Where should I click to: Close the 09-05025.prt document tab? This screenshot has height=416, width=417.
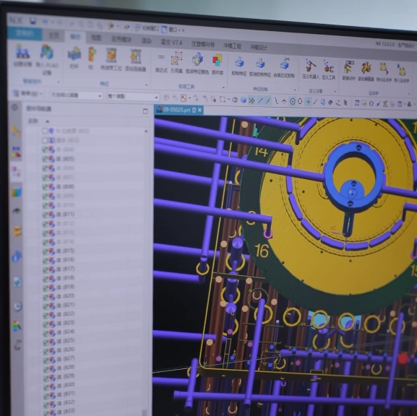click(199, 110)
